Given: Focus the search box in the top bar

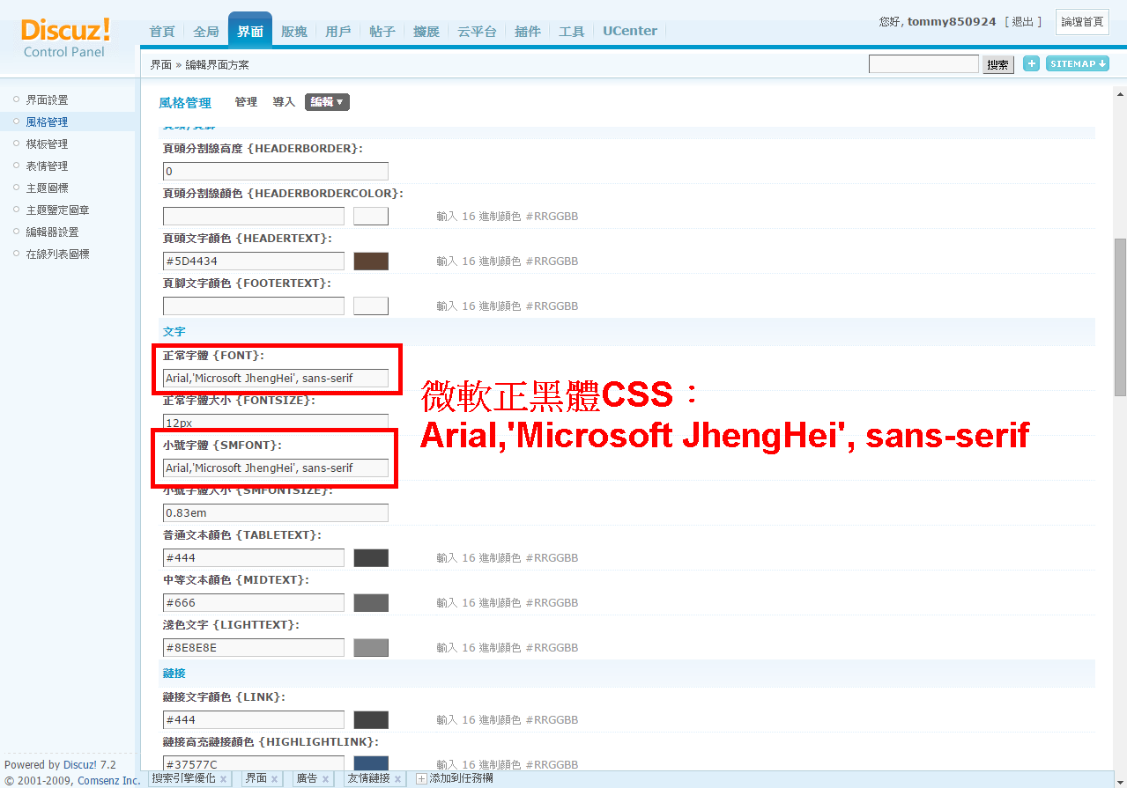Looking at the screenshot, I should click(x=923, y=64).
